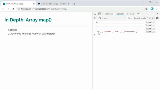This screenshot has width=160, height=90.
Task: Close the DevTools panel
Action: (157, 14)
